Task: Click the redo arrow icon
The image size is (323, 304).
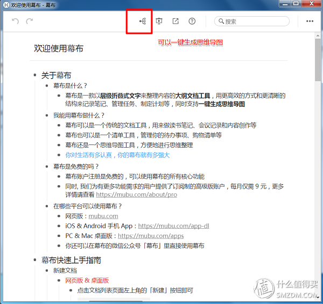Action: (x=29, y=21)
